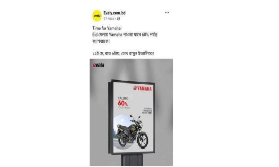Click the SALUTO label on the poster
The height and width of the screenshot is (167, 279).
click(123, 98)
